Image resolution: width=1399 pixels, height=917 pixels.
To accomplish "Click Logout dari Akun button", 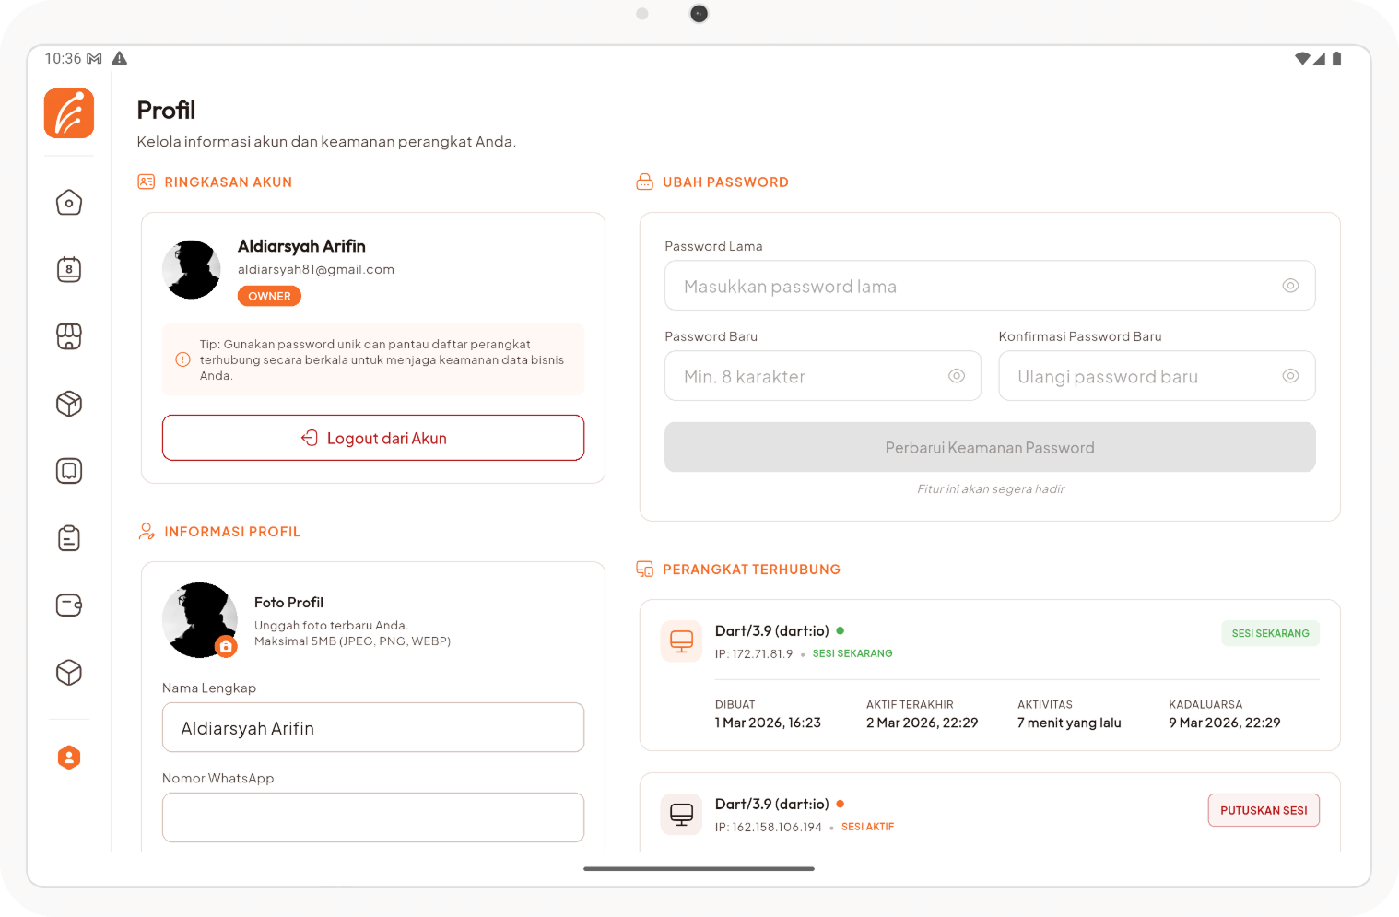I will click(x=373, y=438).
